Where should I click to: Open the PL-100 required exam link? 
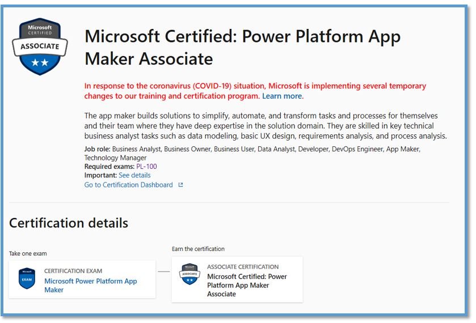146,167
